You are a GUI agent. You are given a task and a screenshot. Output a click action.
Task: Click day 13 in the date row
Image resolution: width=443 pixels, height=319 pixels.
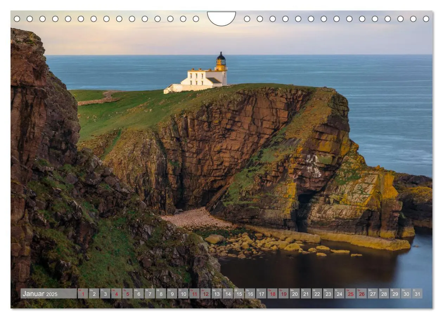tap(216, 294)
